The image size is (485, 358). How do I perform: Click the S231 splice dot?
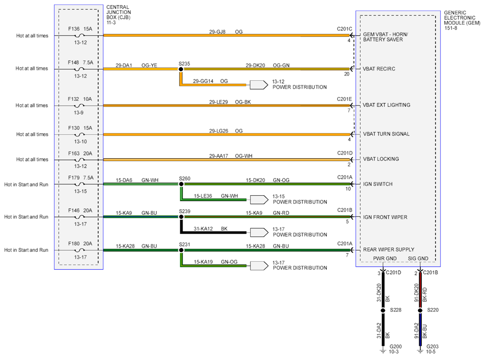coord(181,250)
